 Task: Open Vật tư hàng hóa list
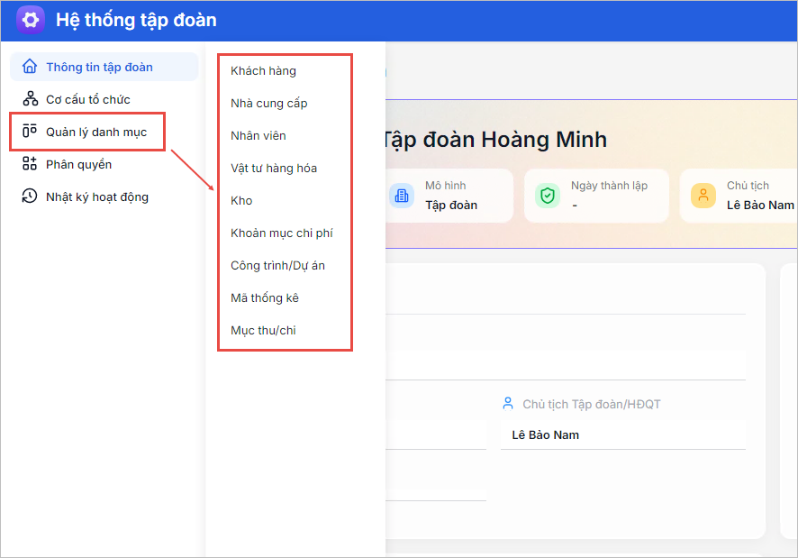[x=274, y=168]
